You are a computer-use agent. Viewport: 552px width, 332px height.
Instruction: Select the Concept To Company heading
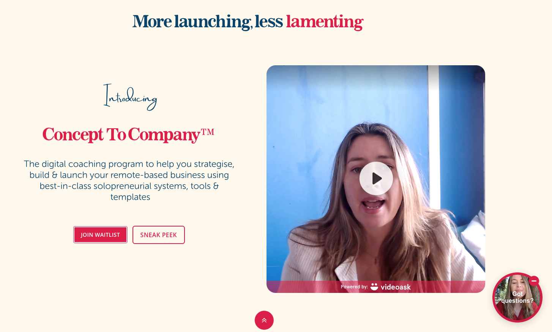(128, 135)
